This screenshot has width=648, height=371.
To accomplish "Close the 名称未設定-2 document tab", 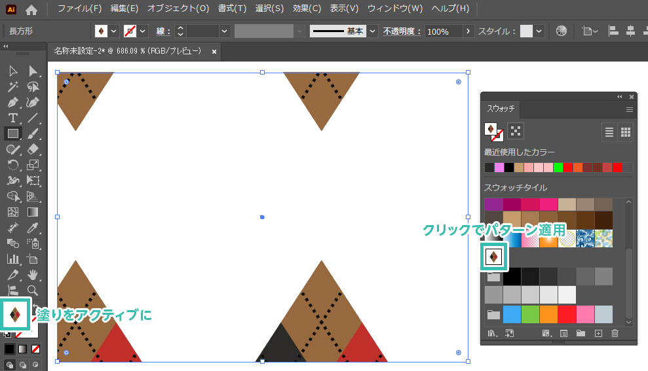I will [x=214, y=51].
